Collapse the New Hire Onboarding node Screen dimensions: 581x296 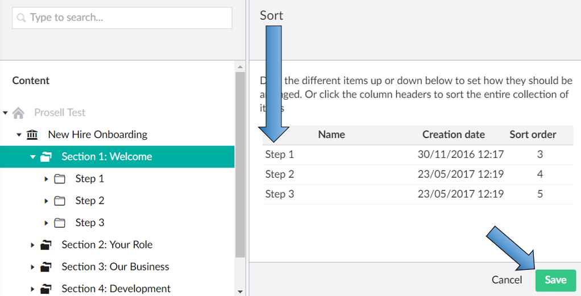[x=19, y=135]
